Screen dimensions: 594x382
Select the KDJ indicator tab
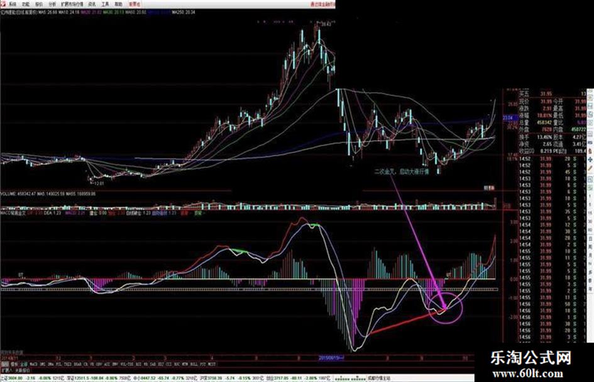[x=160, y=364]
